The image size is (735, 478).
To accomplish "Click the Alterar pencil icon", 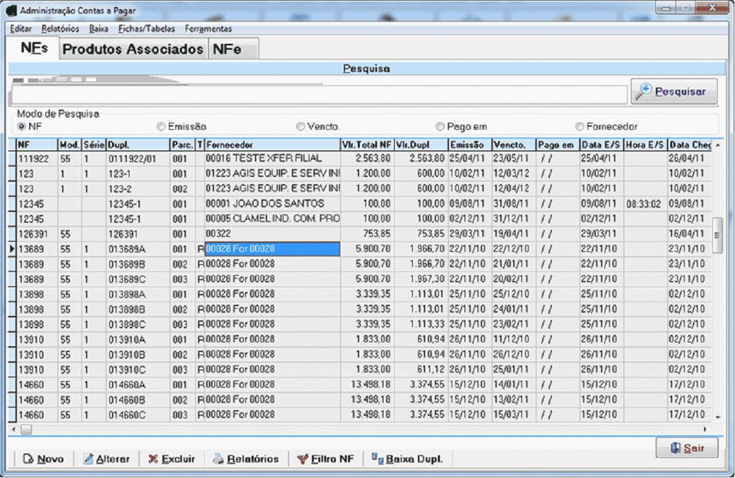I will pos(89,459).
